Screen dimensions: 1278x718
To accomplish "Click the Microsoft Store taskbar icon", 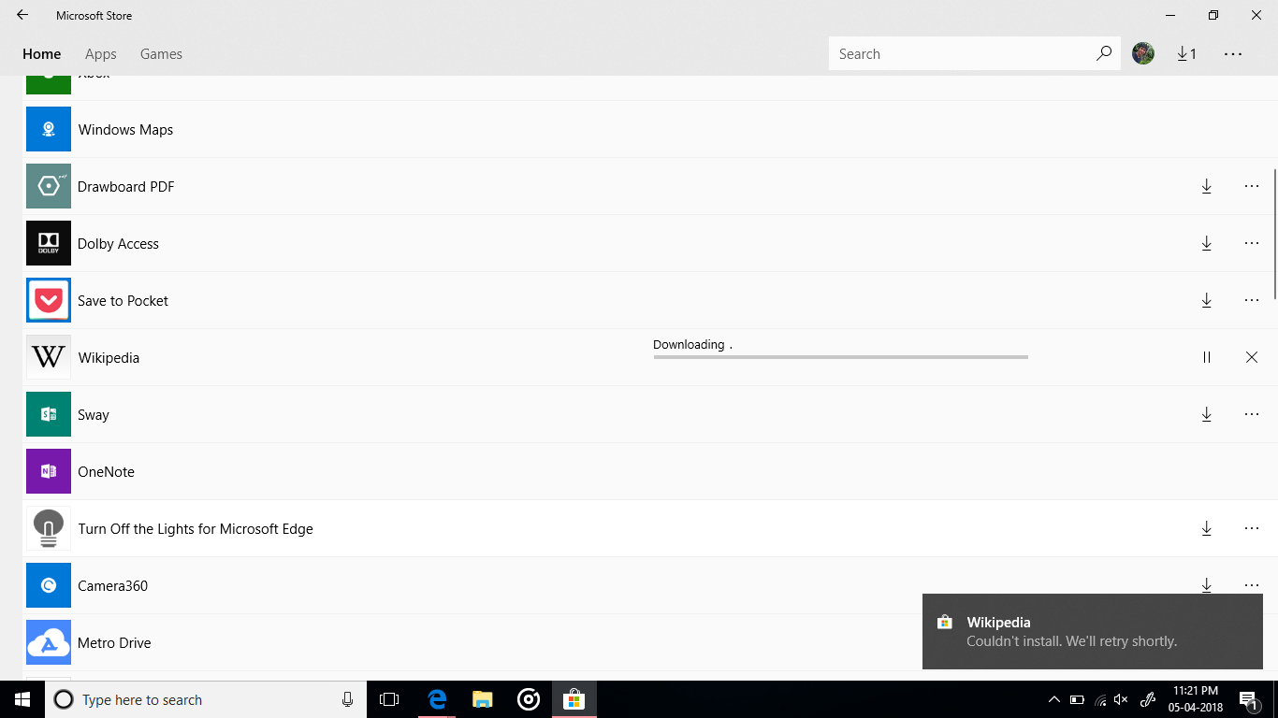I will point(574,699).
